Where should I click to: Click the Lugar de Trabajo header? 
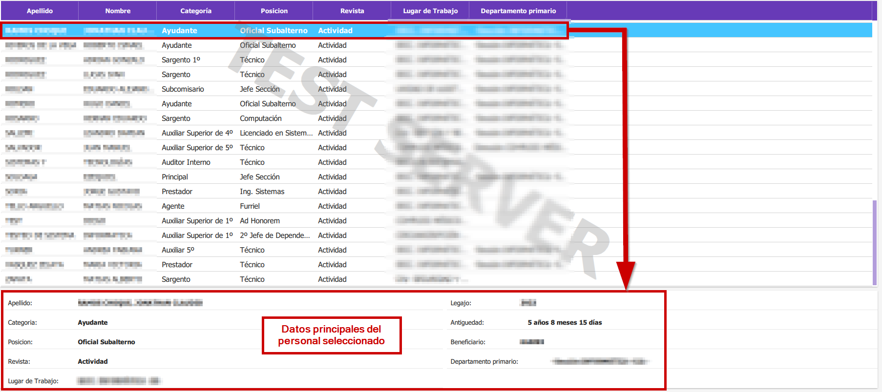click(x=430, y=11)
